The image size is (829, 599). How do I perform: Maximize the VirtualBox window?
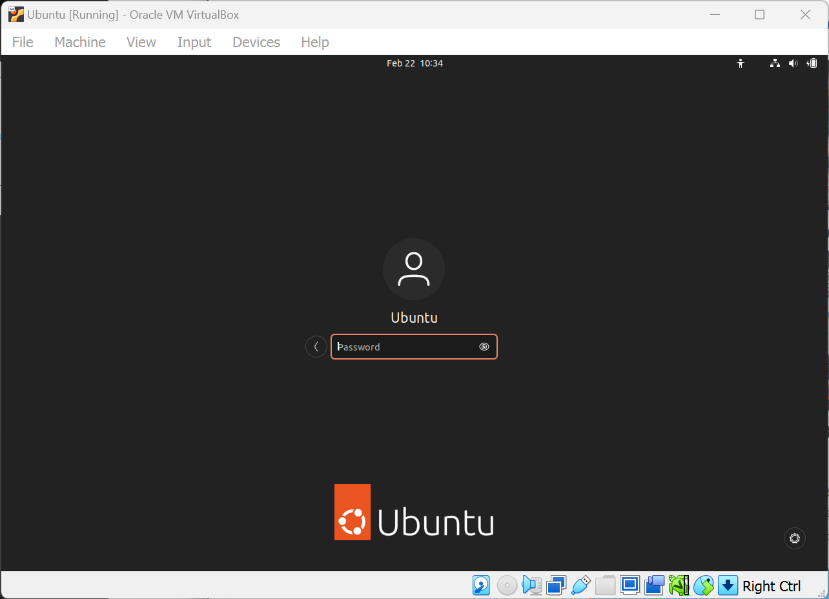tap(759, 14)
